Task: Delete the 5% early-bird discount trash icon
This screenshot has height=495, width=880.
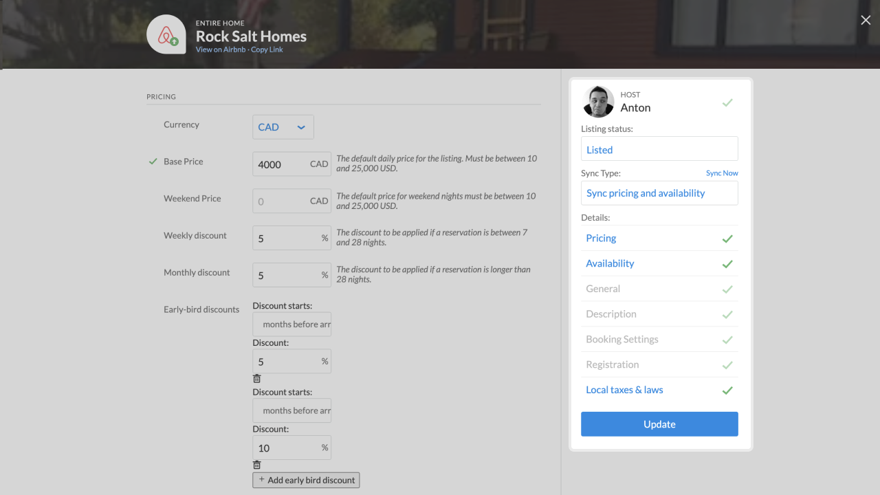Action: [257, 378]
